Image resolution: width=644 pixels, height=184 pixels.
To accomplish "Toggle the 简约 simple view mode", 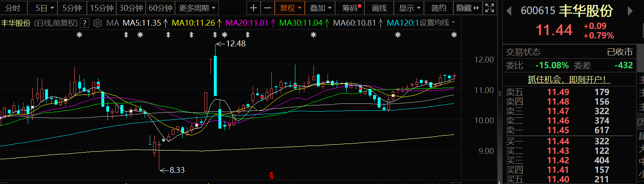I will tap(438, 8).
